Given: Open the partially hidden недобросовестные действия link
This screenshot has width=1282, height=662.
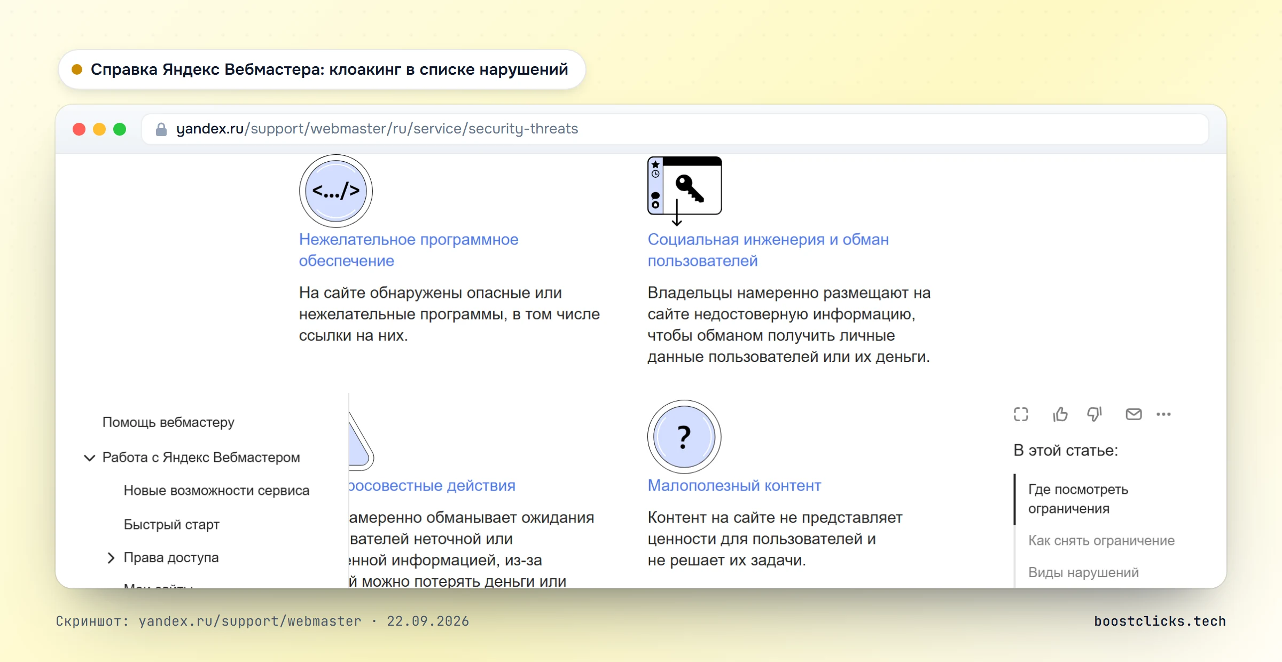Looking at the screenshot, I should [432, 485].
